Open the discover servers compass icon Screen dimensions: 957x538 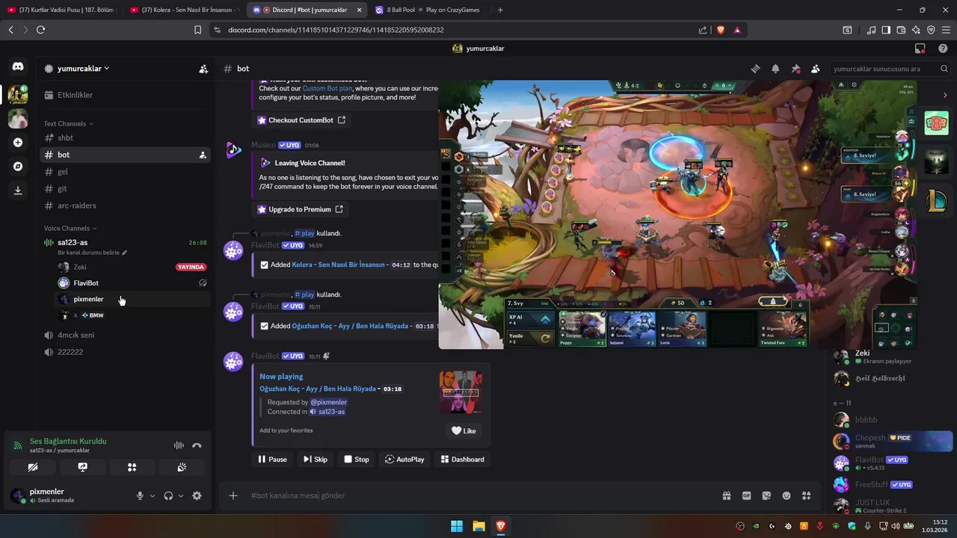[x=18, y=166]
